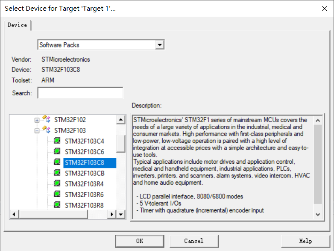Click the quadrature encoder input line

coord(200,210)
